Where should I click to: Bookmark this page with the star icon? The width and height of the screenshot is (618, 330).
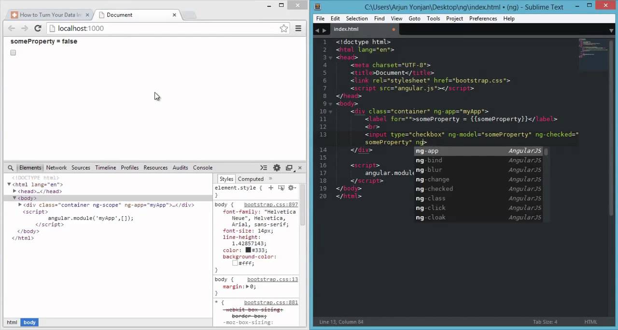click(x=284, y=28)
